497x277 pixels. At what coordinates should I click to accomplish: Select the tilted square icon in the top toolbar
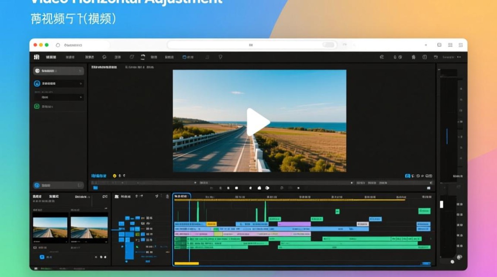point(132,57)
